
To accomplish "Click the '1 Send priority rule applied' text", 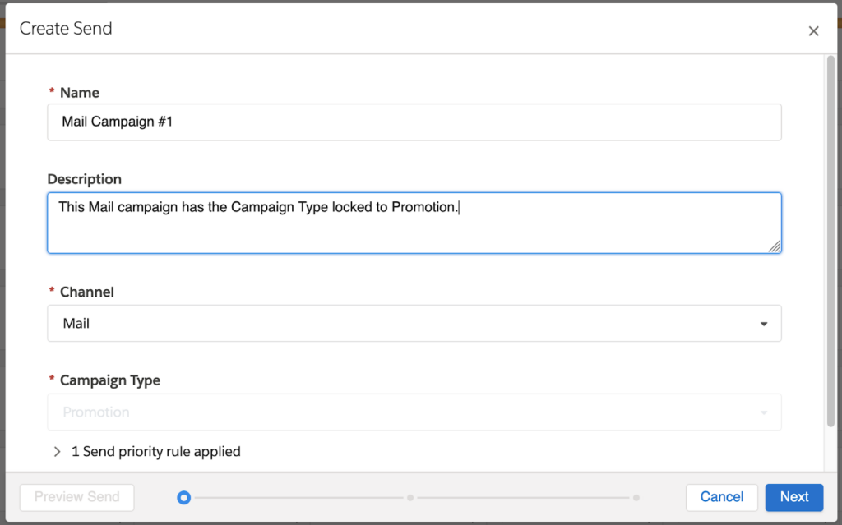I will point(156,452).
